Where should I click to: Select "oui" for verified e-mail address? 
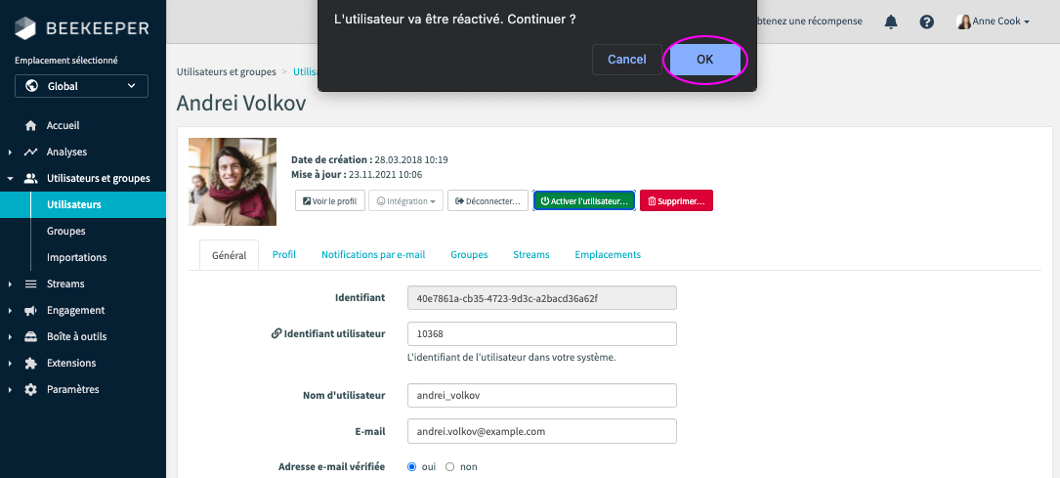tap(411, 467)
